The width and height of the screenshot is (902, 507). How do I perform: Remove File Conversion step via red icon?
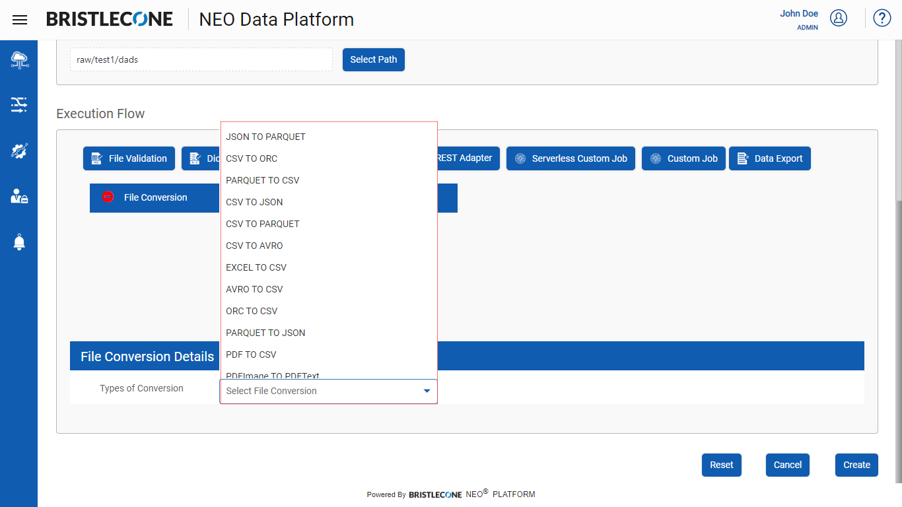click(x=108, y=197)
